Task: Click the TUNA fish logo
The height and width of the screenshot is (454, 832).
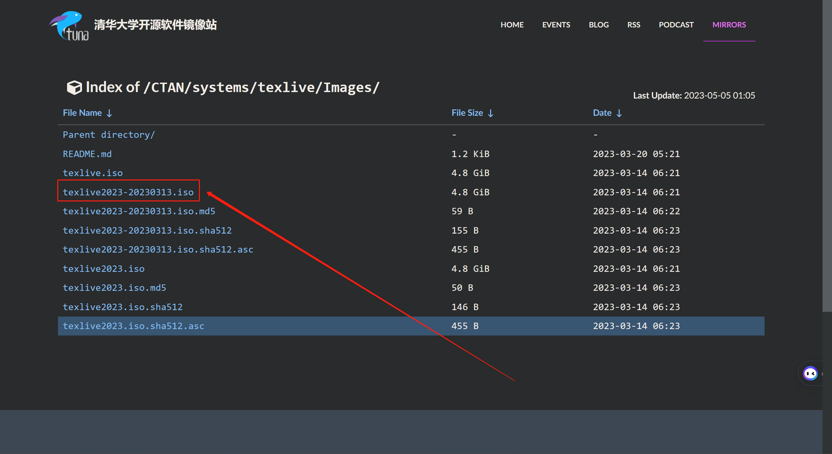Action: pyautogui.click(x=69, y=26)
